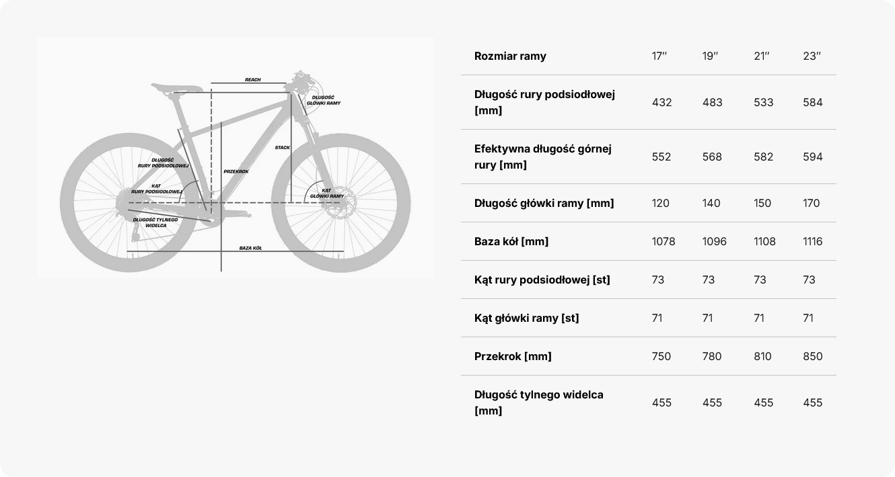Select the 19″ frame size column header

click(x=710, y=56)
